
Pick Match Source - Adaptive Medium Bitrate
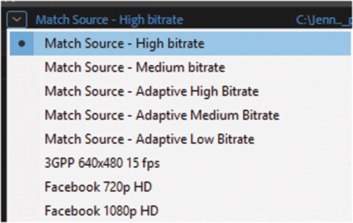point(162,115)
